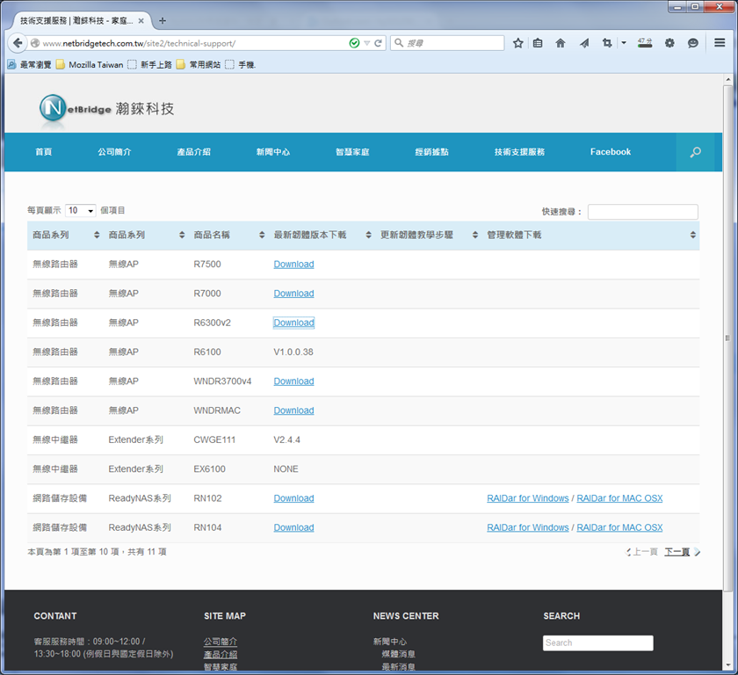Download firmware for WNDRMAC
The image size is (738, 675).
[x=293, y=410]
